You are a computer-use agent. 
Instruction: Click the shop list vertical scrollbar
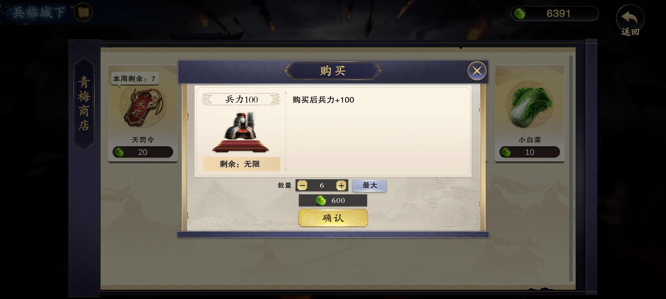tap(571, 168)
